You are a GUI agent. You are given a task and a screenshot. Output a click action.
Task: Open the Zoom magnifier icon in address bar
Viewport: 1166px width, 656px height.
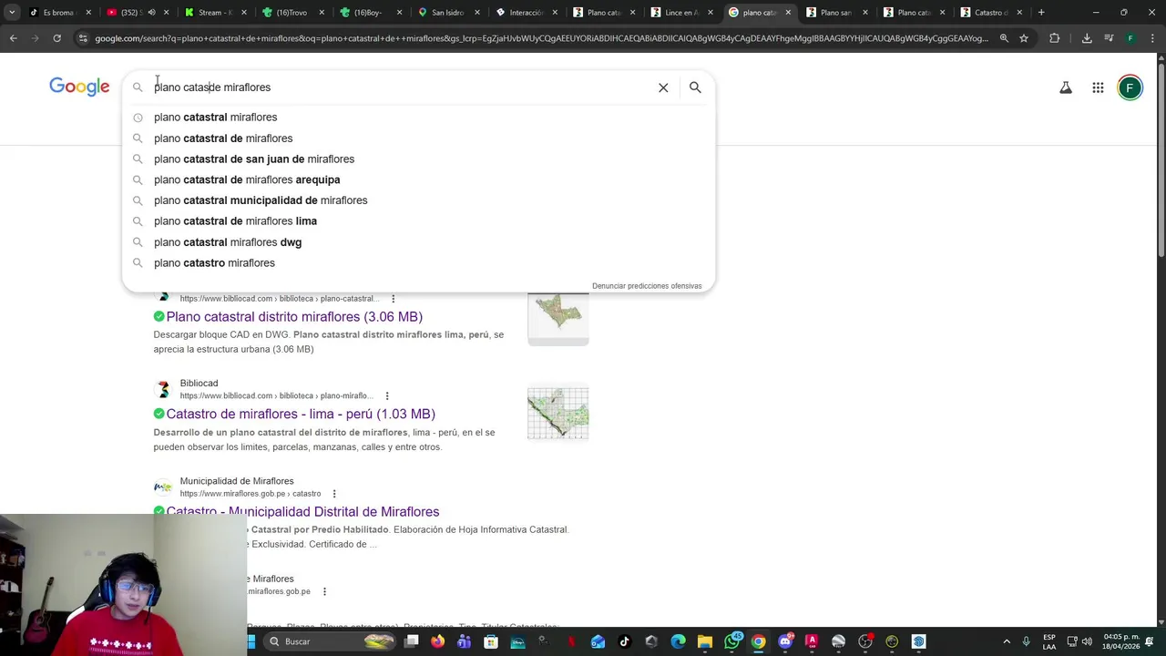pos(1004,38)
